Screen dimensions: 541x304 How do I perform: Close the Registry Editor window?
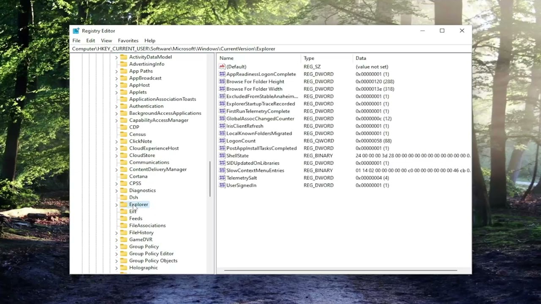462,31
